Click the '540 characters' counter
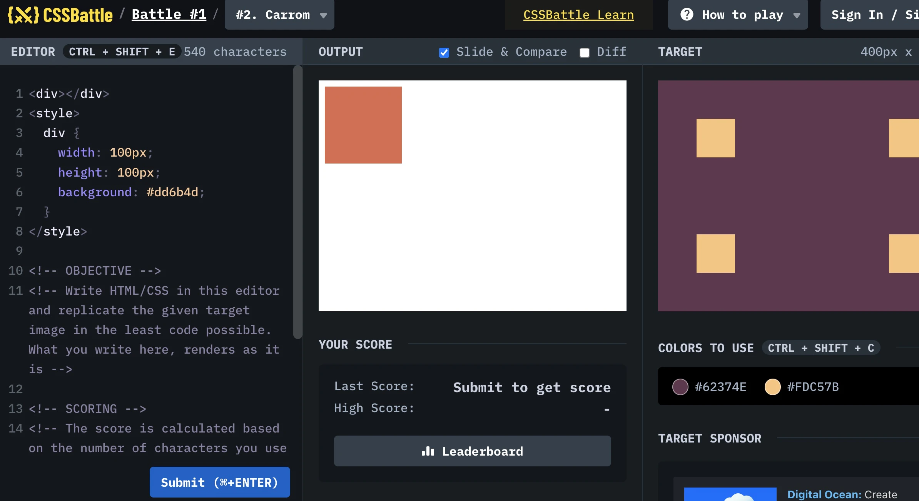The height and width of the screenshot is (501, 919). pyautogui.click(x=235, y=52)
